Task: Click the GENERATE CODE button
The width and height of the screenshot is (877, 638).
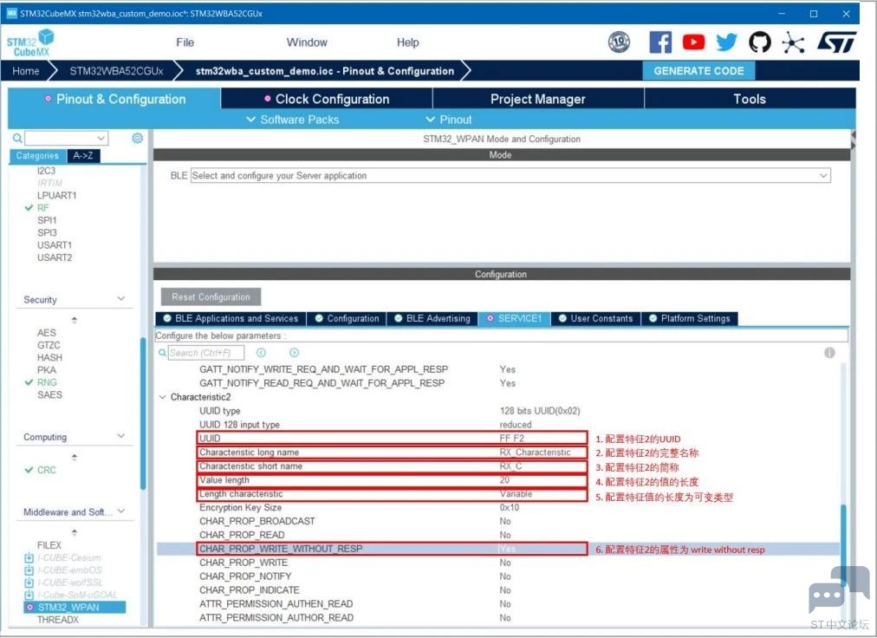Action: pyautogui.click(x=698, y=71)
